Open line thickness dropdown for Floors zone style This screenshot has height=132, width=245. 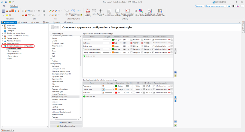point(128,40)
